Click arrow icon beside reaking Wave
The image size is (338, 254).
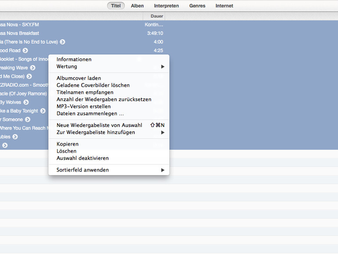tap(32, 68)
